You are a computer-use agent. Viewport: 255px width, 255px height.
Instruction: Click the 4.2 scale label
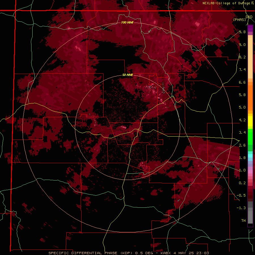click(x=242, y=120)
